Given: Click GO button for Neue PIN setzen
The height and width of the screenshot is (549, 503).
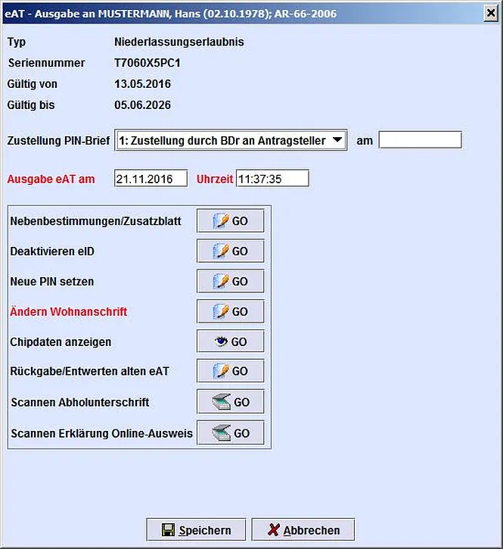Looking at the screenshot, I should click(x=230, y=281).
